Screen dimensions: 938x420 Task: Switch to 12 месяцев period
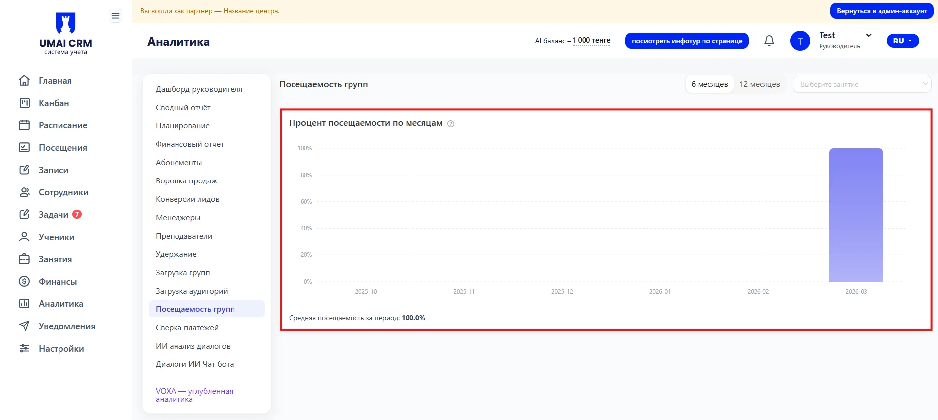[x=760, y=84]
